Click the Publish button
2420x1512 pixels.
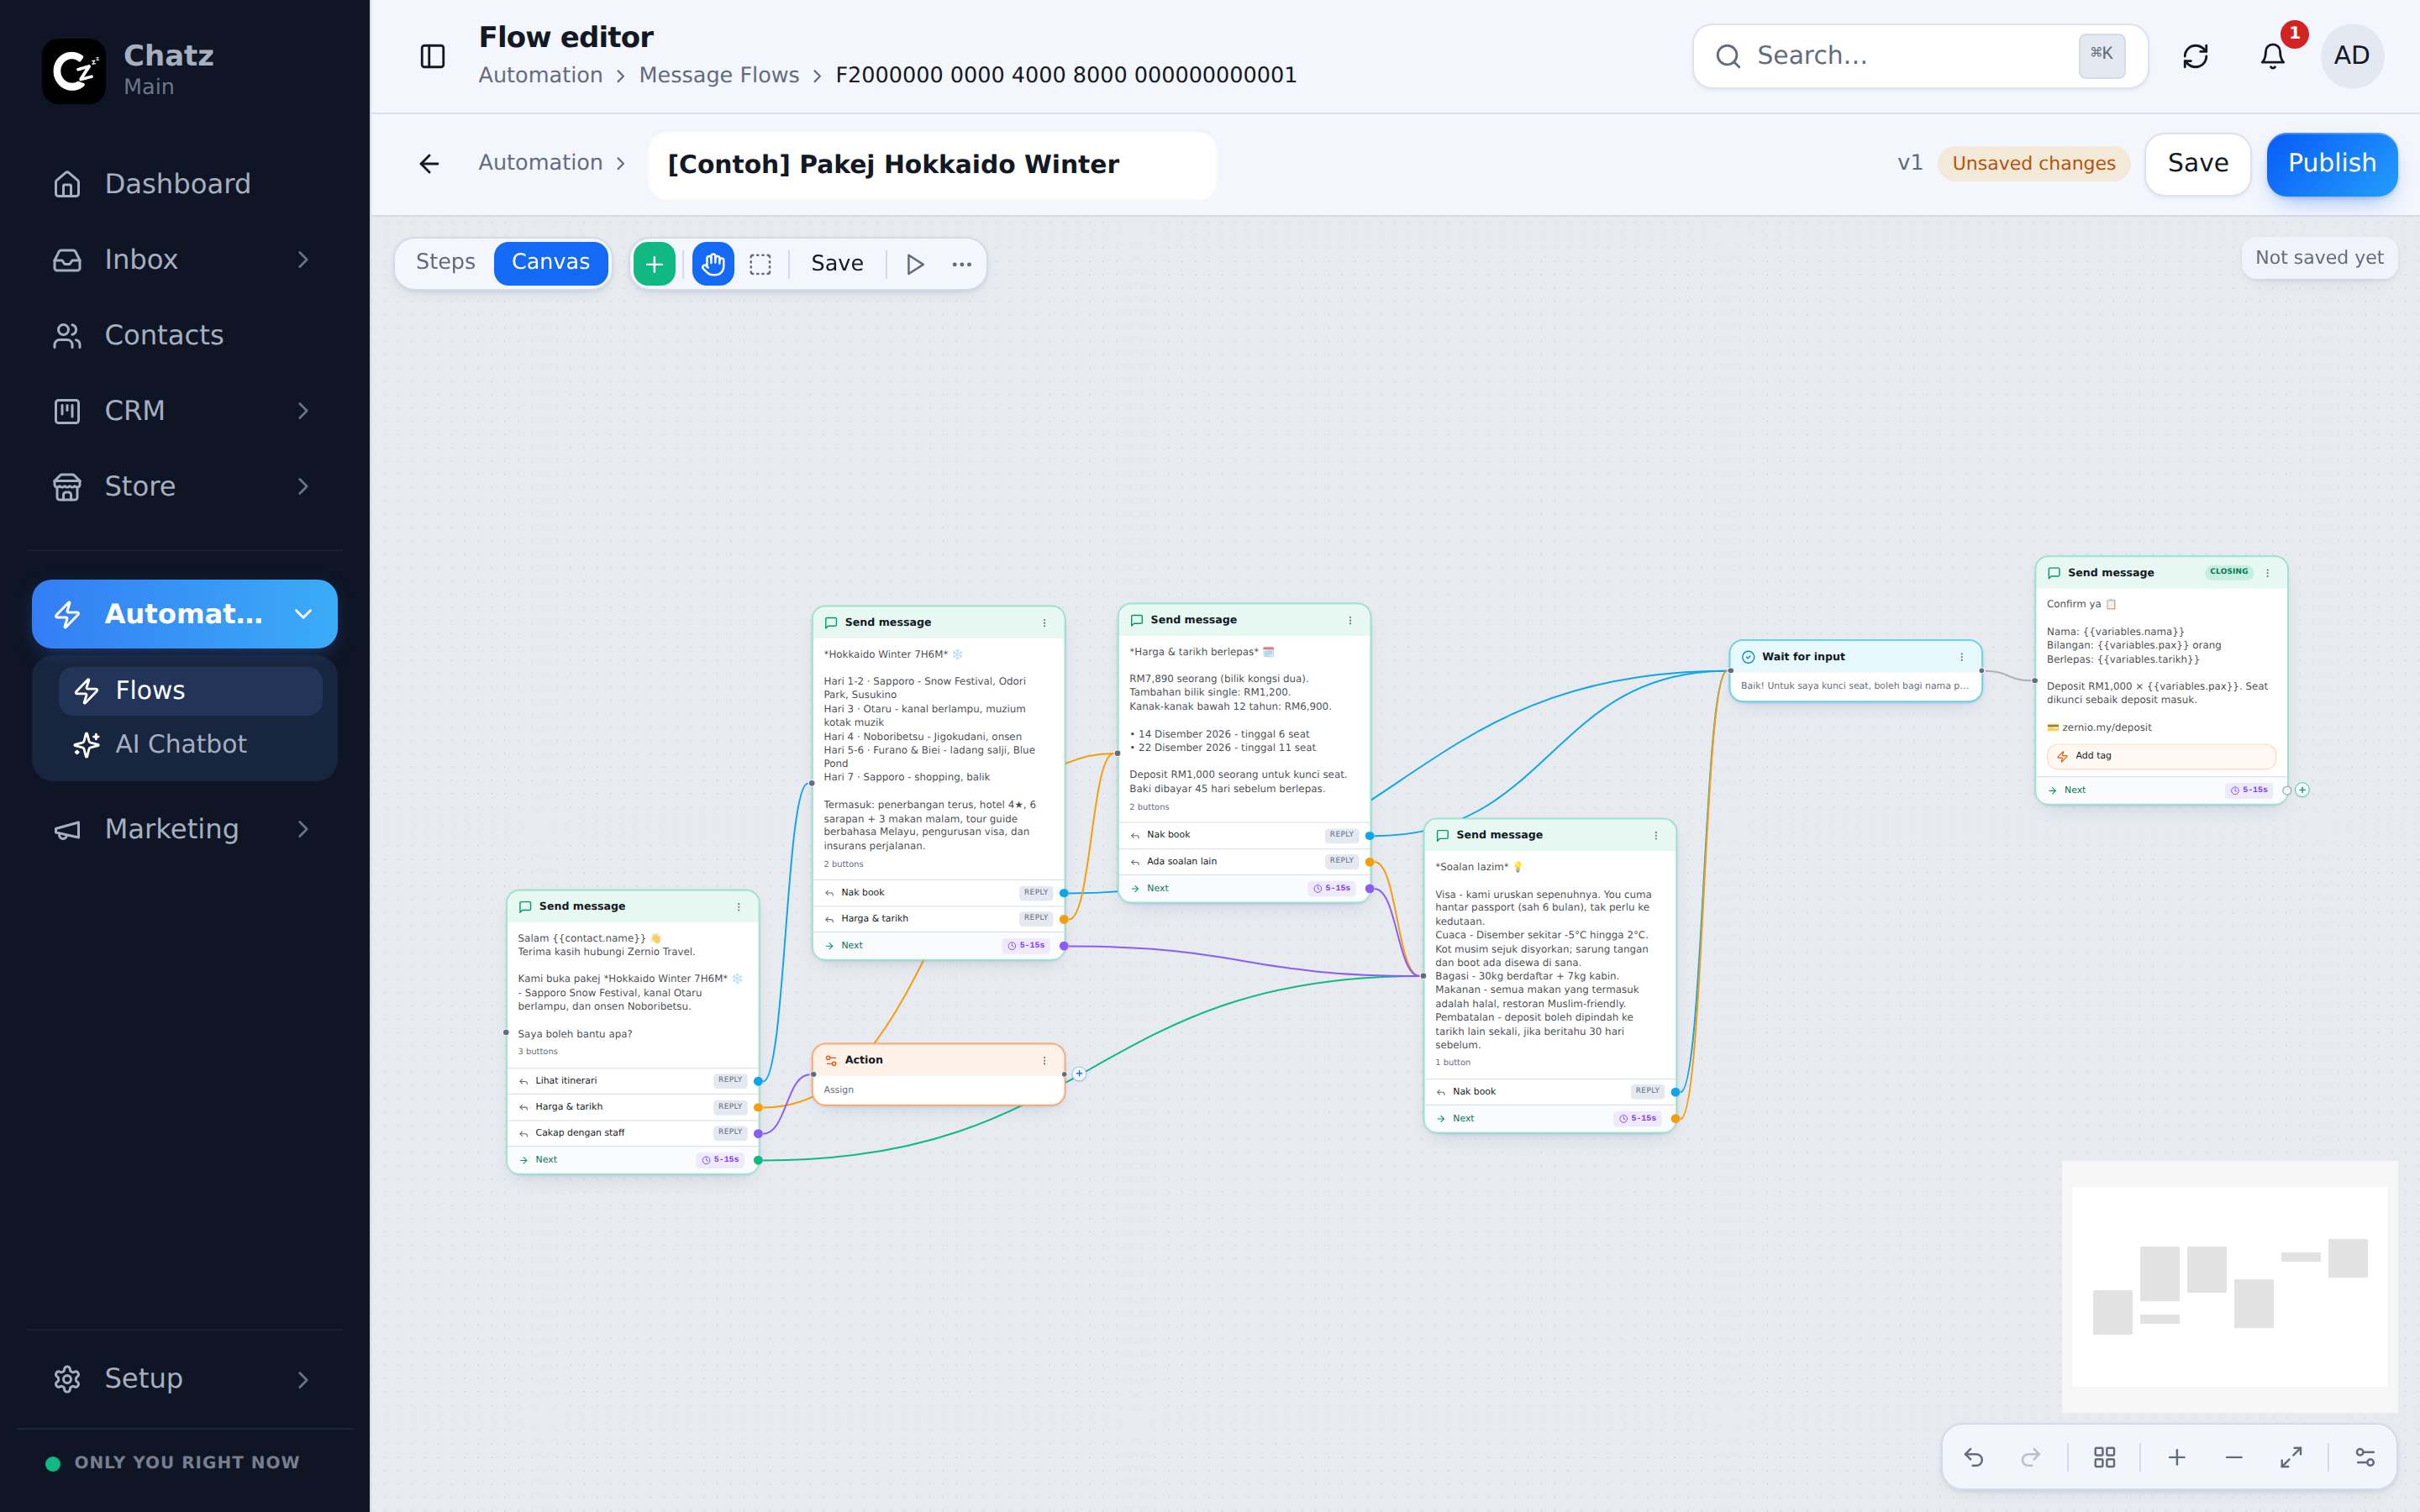(x=2331, y=164)
